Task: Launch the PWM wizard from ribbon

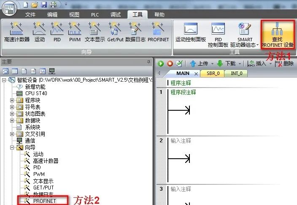Action: pos(75,32)
